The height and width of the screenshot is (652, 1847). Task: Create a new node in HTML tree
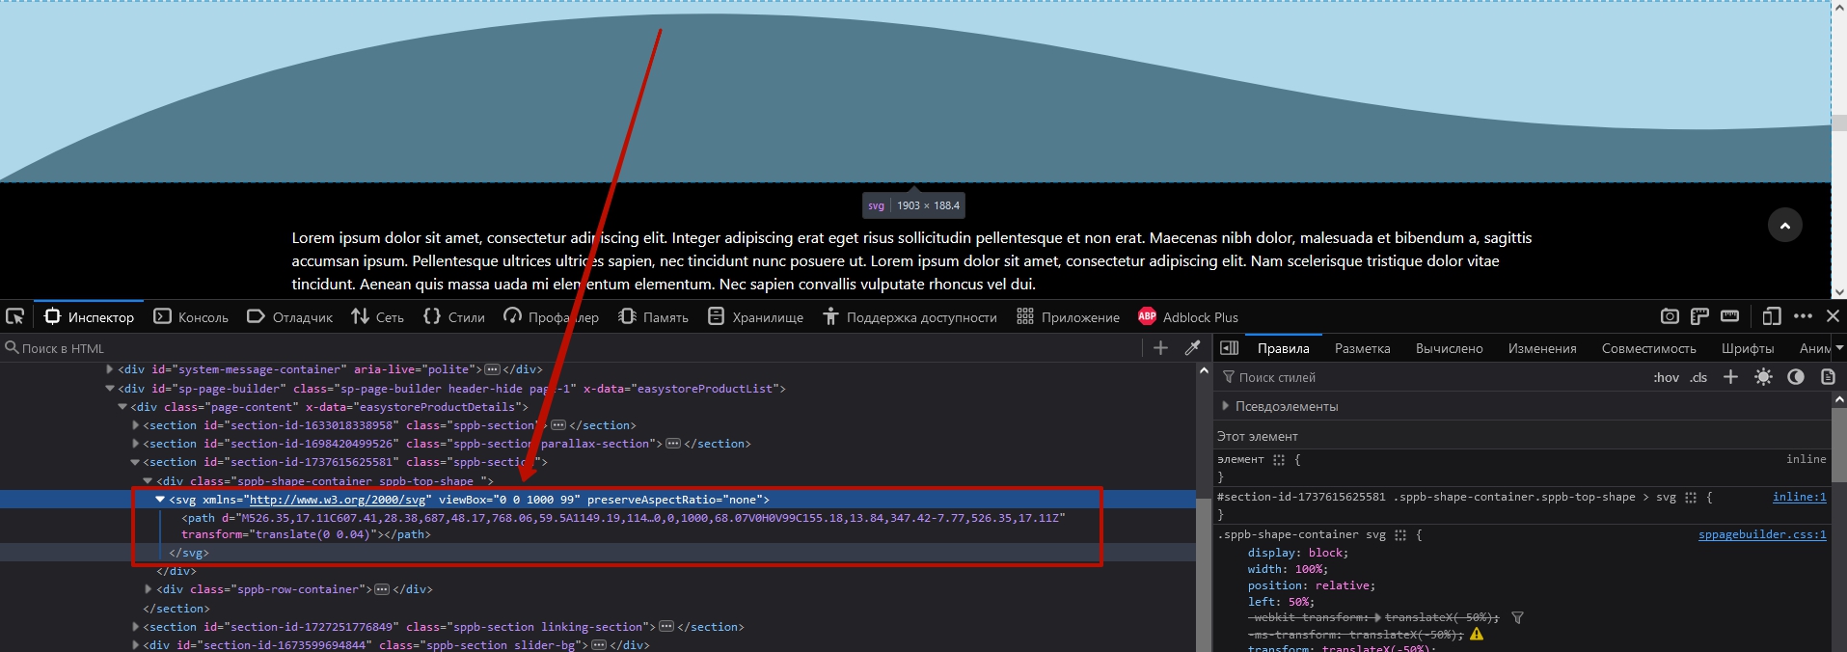pyautogui.click(x=1160, y=348)
